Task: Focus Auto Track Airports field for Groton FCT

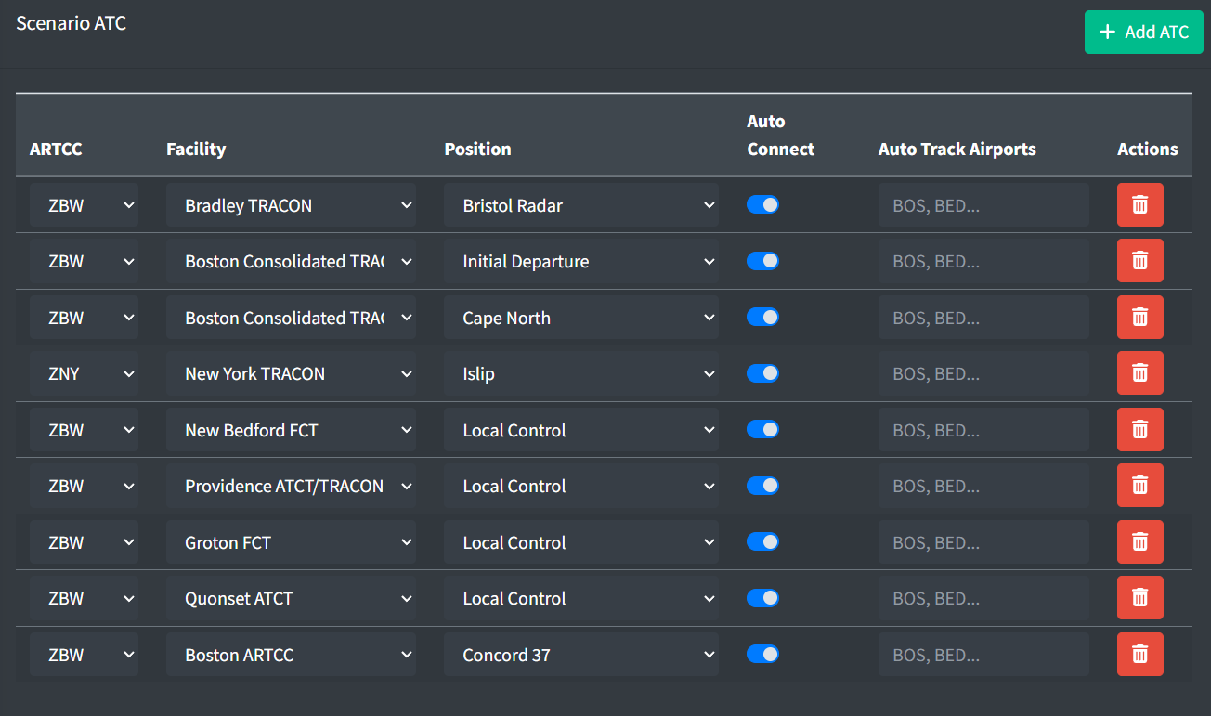Action: pyautogui.click(x=983, y=542)
